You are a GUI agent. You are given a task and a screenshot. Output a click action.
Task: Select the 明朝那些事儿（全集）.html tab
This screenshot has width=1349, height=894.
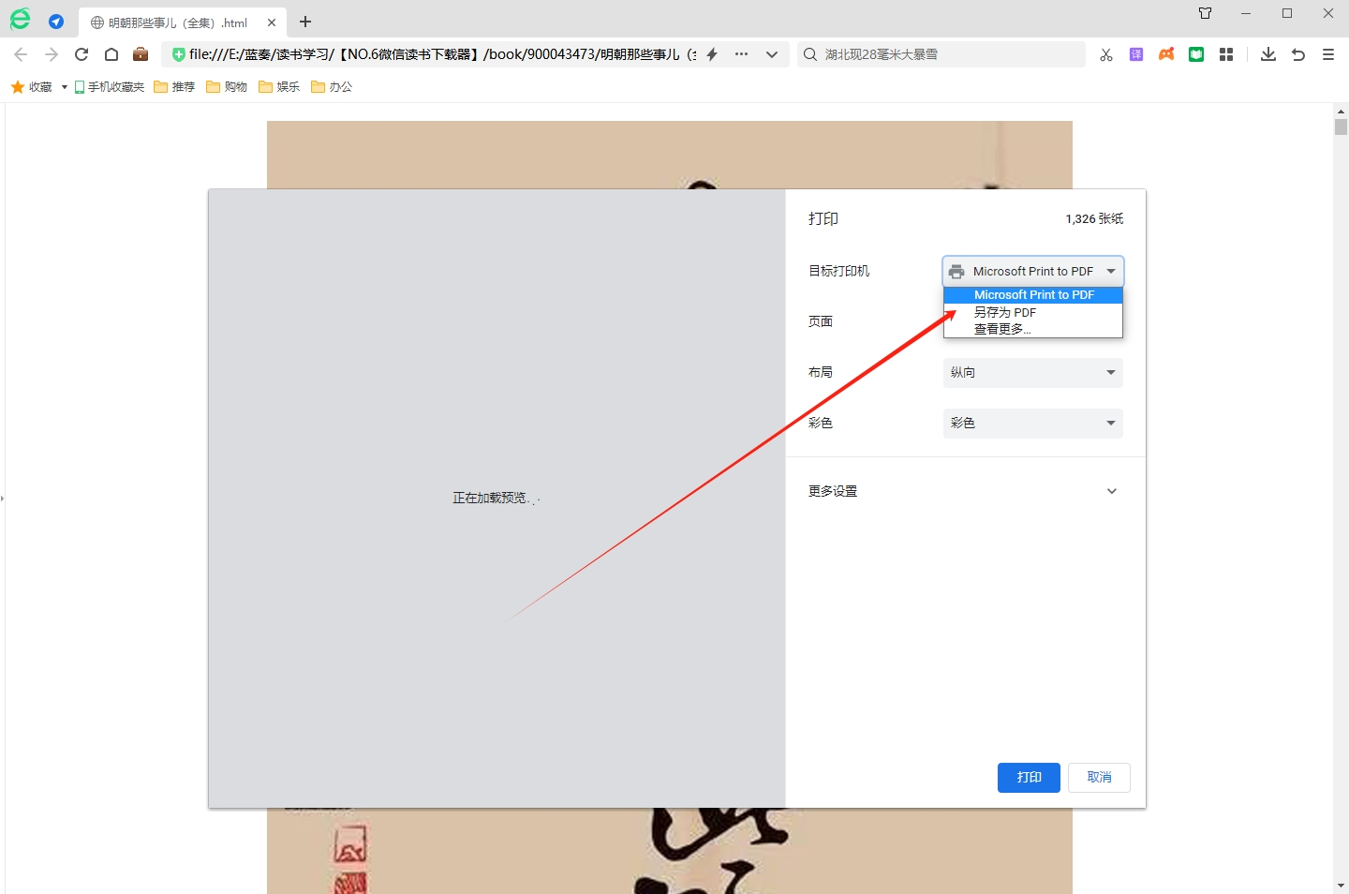(x=184, y=22)
